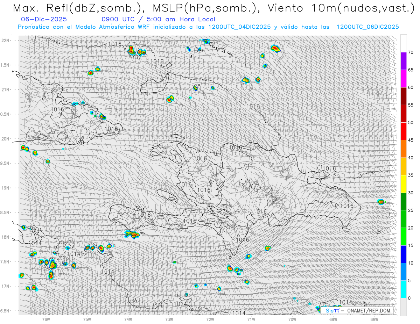
Task: Click the '71W' longitude label
Action: [x=251, y=319]
